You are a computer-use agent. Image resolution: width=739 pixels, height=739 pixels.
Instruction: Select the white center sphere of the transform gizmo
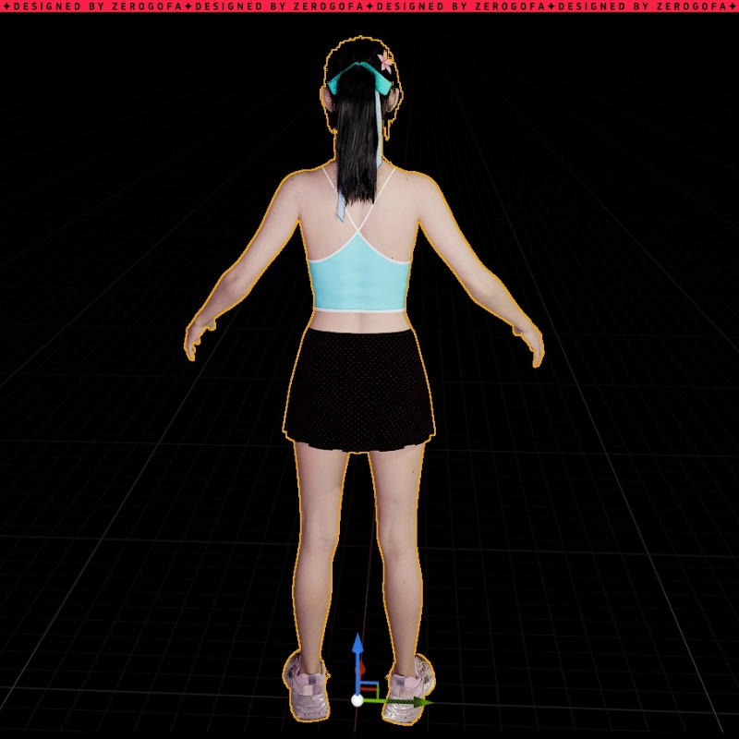tap(357, 701)
